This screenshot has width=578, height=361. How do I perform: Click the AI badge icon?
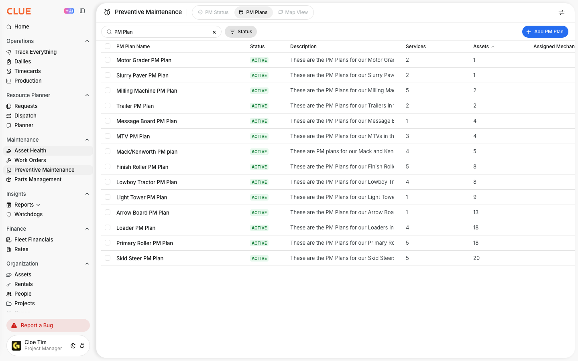[x=69, y=11]
